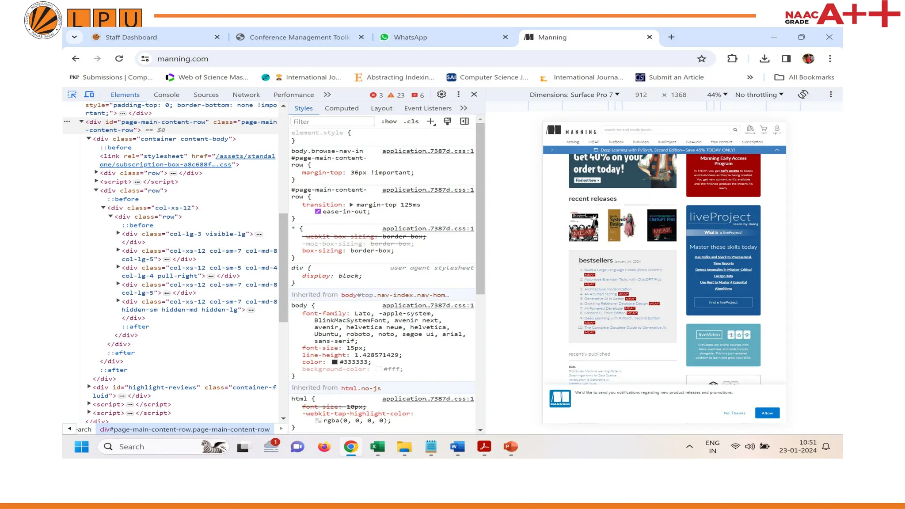Bookmark this page with the star icon
The image size is (905, 509).
pyautogui.click(x=701, y=59)
